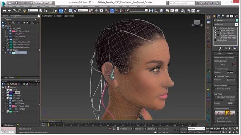Open the key filter Selected dropdown
This screenshot has width=241, height=135.
pos(197,129)
